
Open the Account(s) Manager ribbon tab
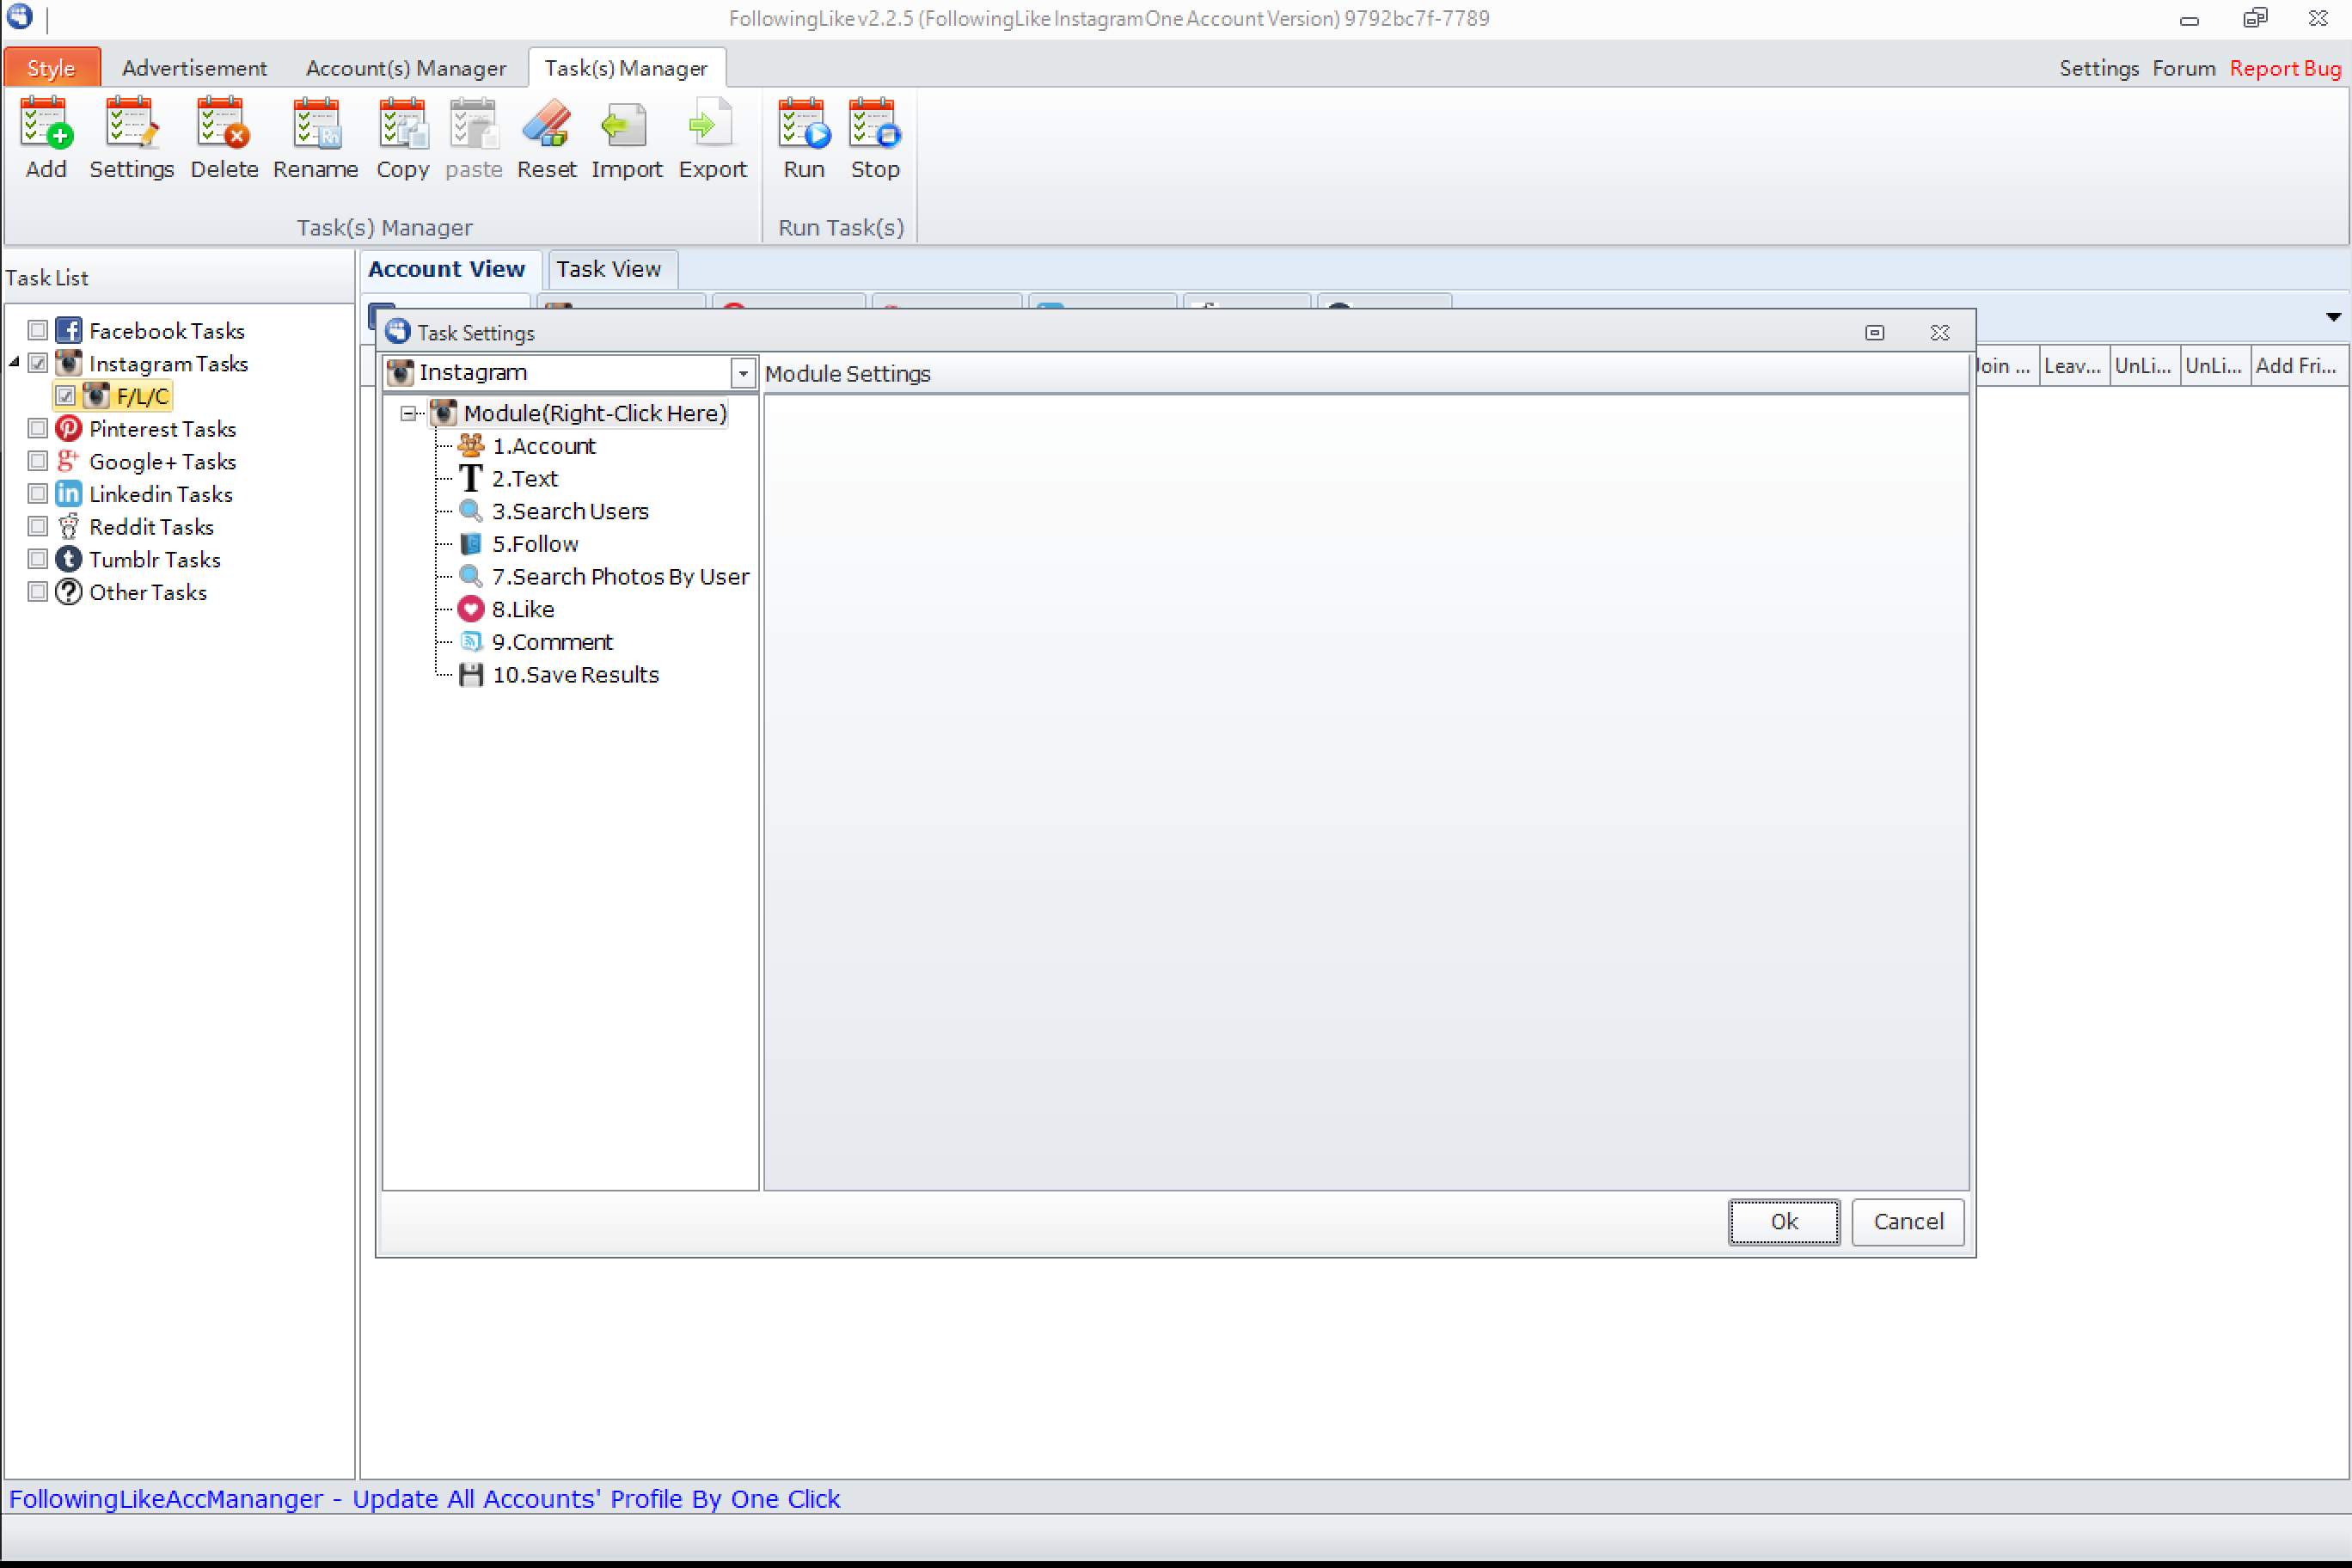[405, 68]
